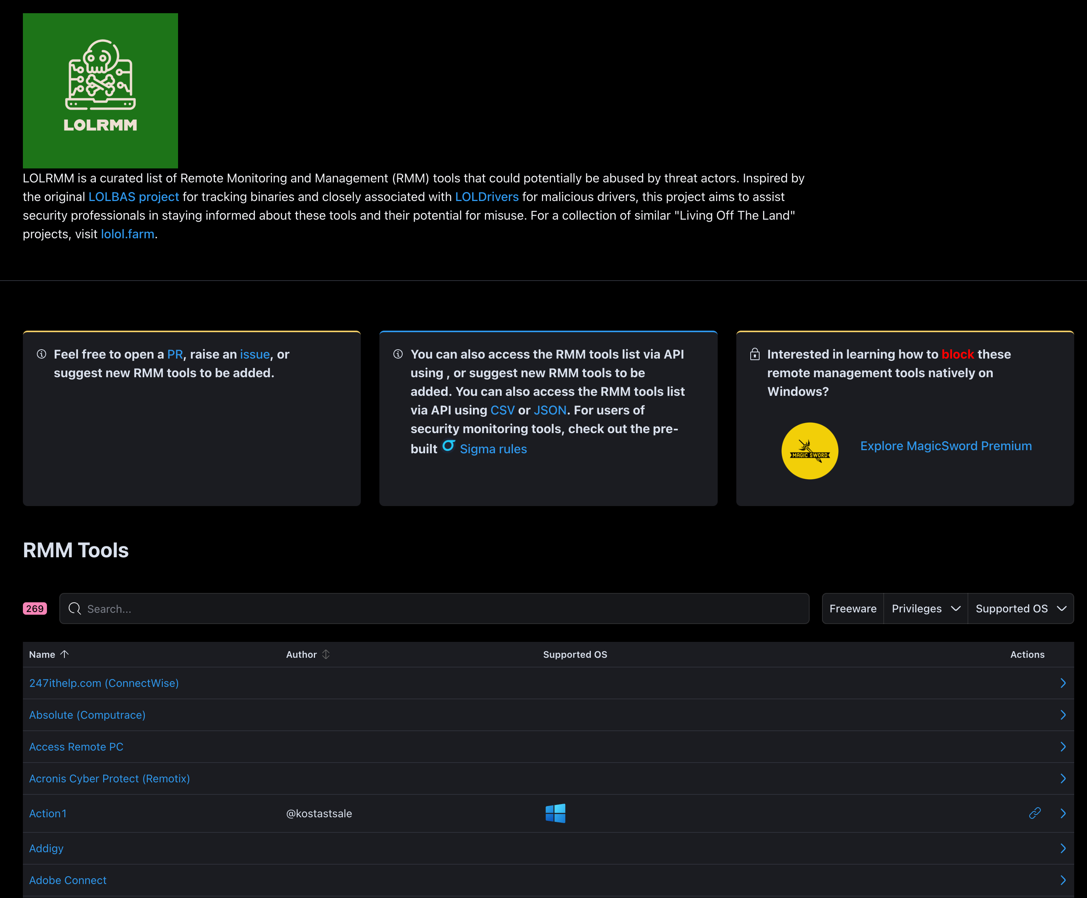Click the Author column sort icon
Screen dimensions: 1087x898
[x=326, y=654]
